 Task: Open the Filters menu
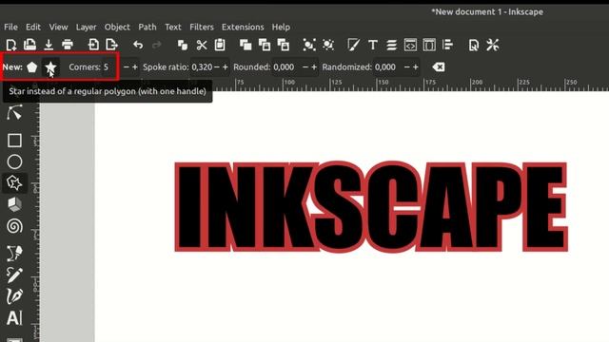(x=201, y=28)
